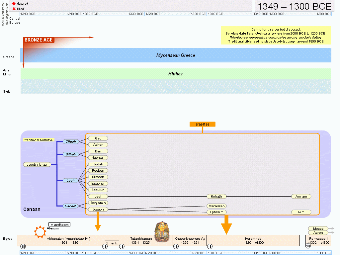This screenshot has height=255, width=340.
Task: Click the orange sun Atenism icon
Action: [40, 231]
